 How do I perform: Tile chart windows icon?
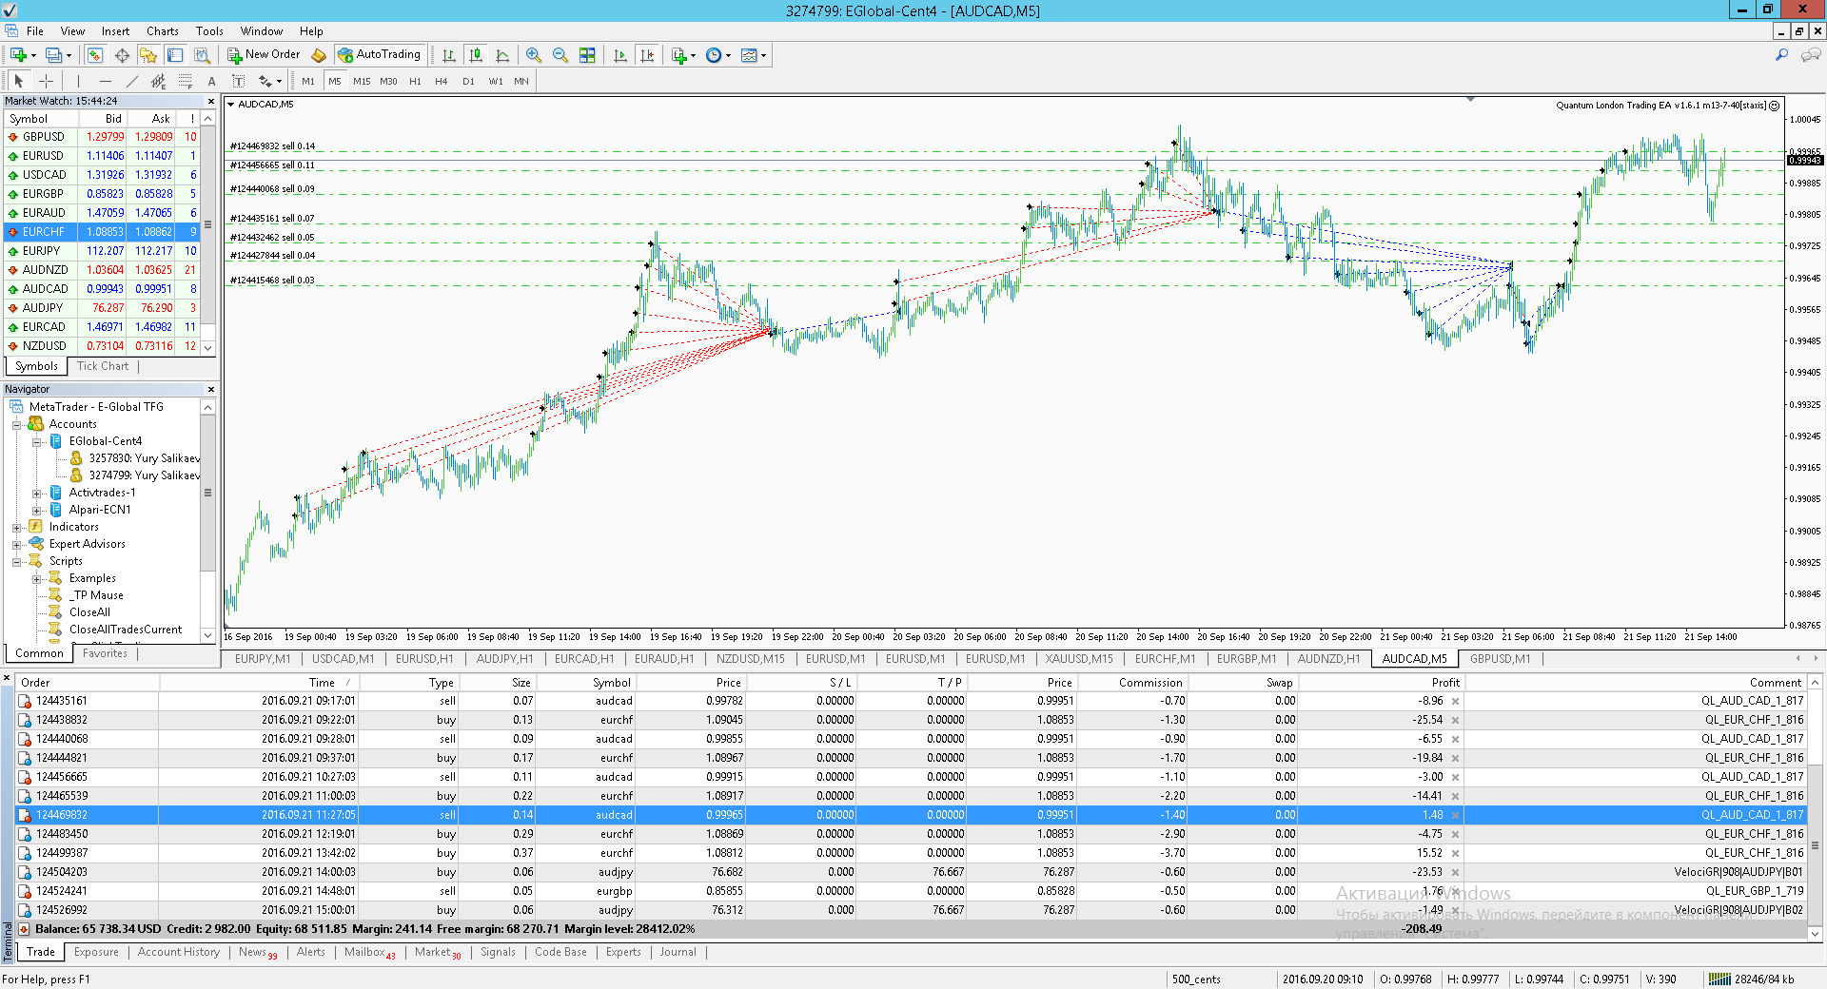coord(587,55)
